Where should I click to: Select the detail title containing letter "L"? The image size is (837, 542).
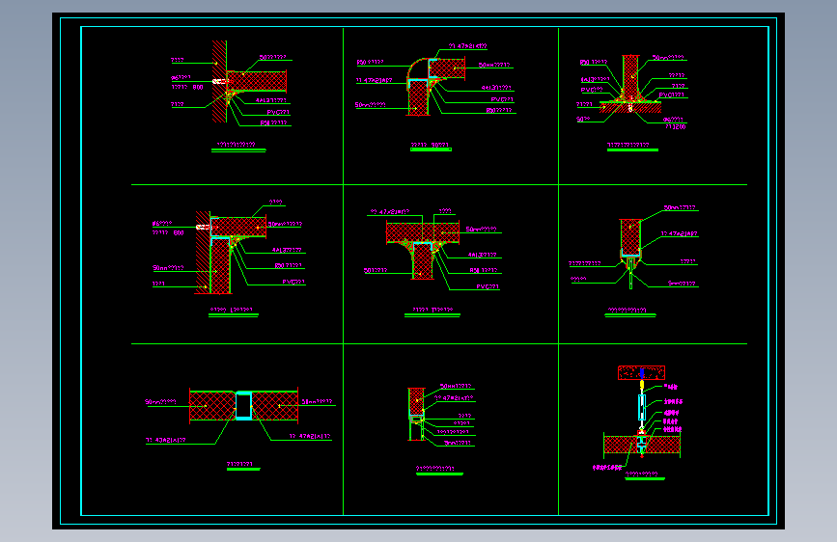click(x=231, y=310)
